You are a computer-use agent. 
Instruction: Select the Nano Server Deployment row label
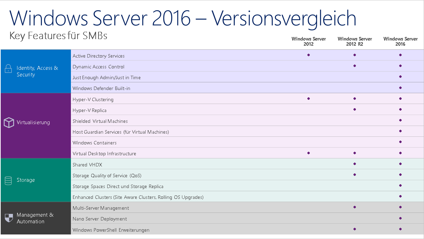pyautogui.click(x=100, y=219)
